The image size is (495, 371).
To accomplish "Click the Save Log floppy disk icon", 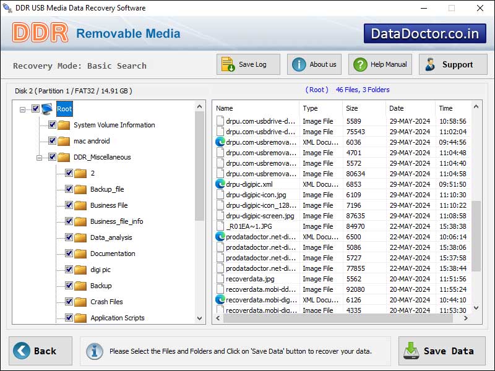I will [228, 64].
